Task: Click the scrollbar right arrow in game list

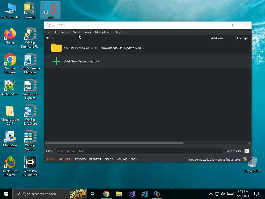Action: pos(249,143)
